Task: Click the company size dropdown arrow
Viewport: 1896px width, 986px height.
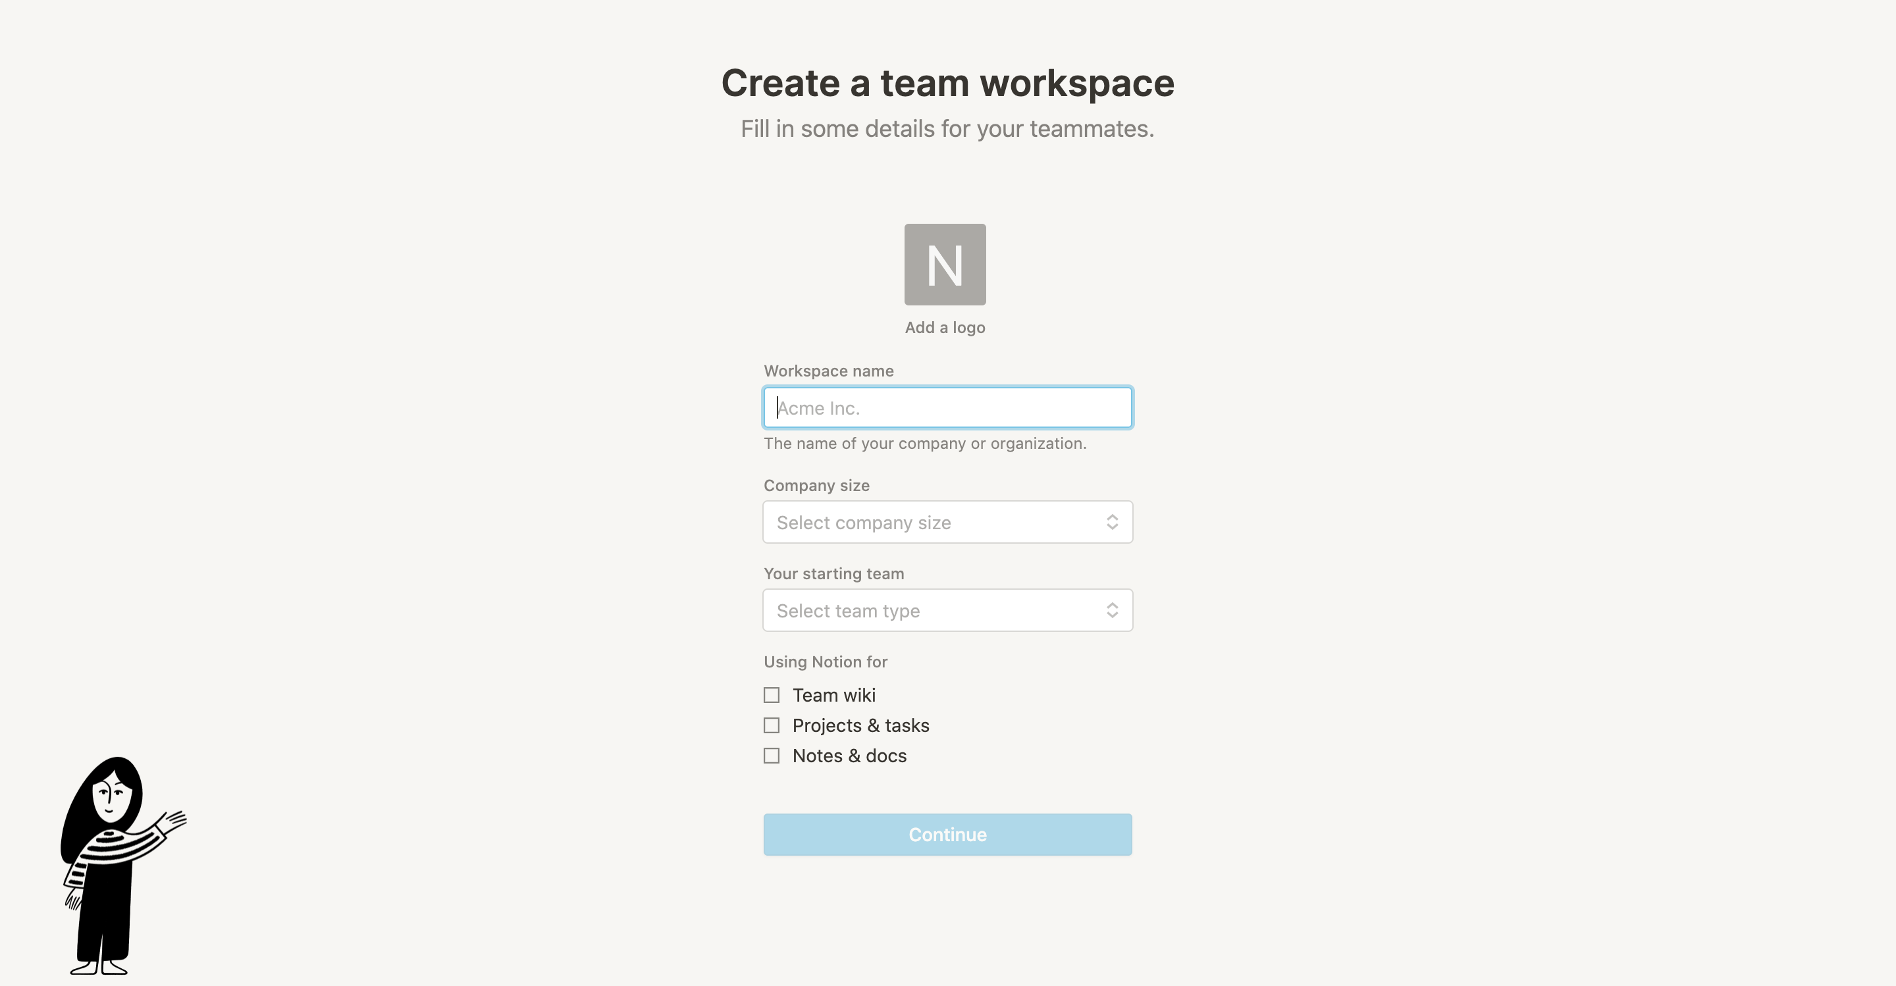Action: [x=1111, y=521]
